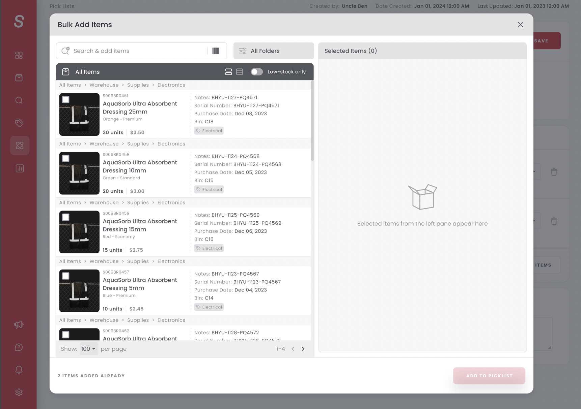Open the announcements megaphone icon
581x409 pixels.
coord(19,324)
